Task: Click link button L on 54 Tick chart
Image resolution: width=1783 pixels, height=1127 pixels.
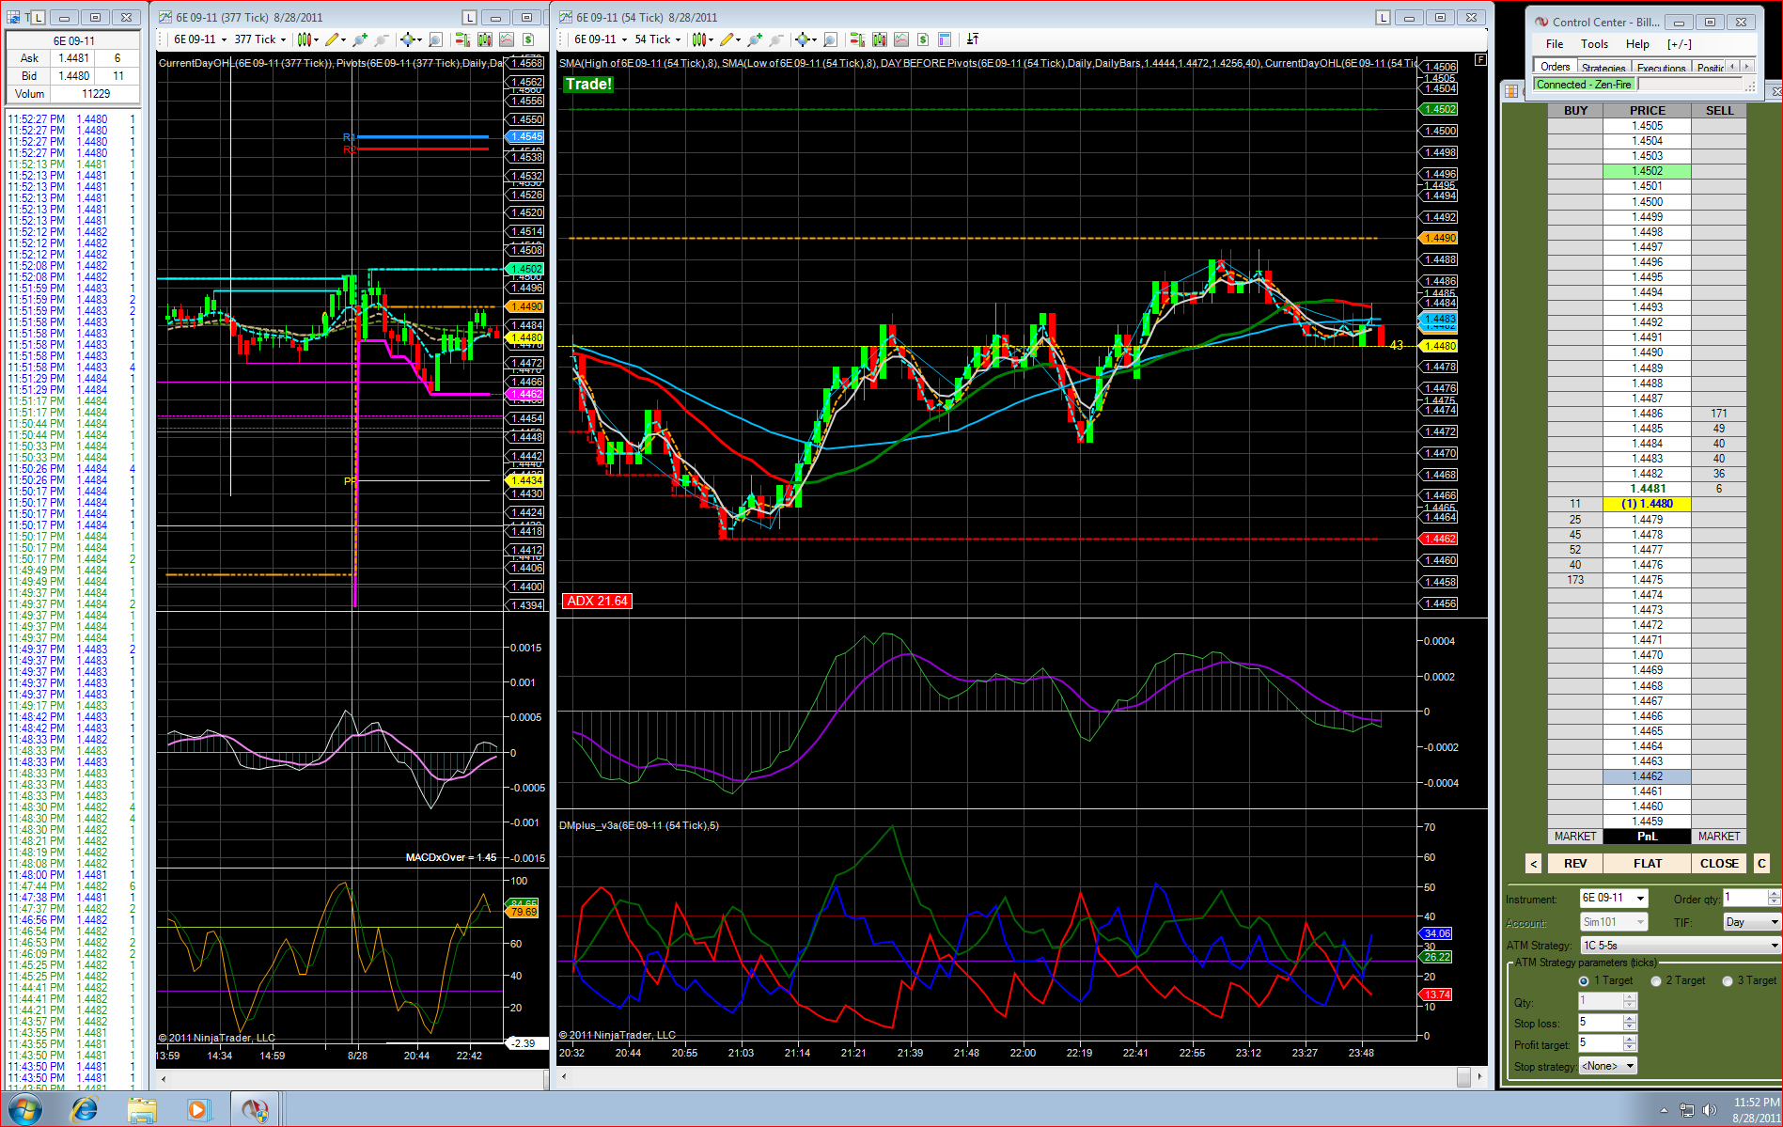Action: 1383,17
